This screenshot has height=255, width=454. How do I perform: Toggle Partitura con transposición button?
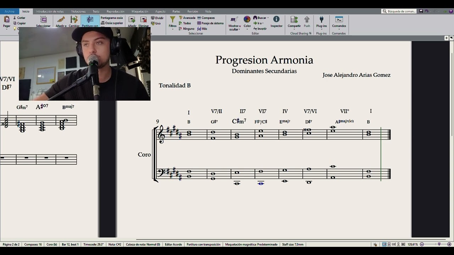pyautogui.click(x=90, y=22)
